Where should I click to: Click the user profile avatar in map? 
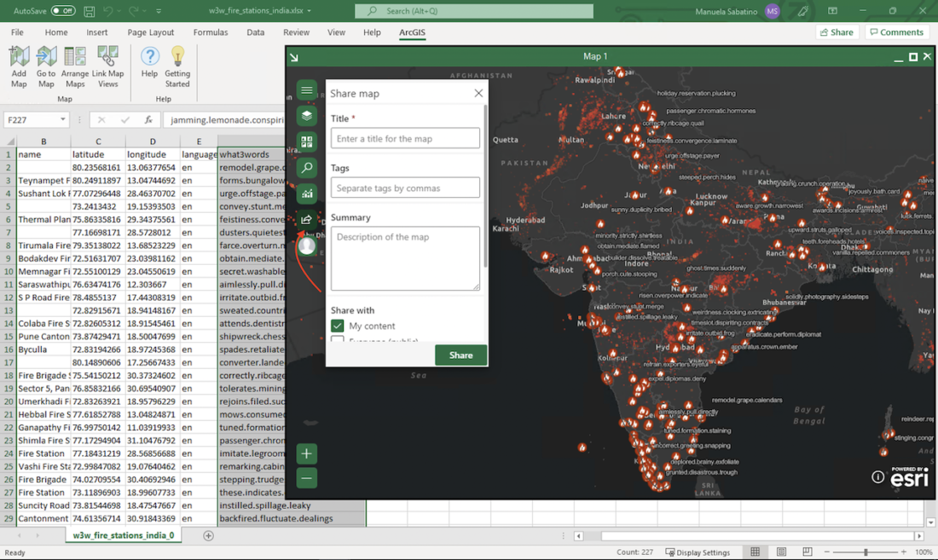tap(307, 245)
